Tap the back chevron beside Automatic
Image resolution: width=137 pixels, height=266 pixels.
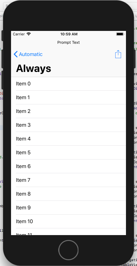(16, 54)
